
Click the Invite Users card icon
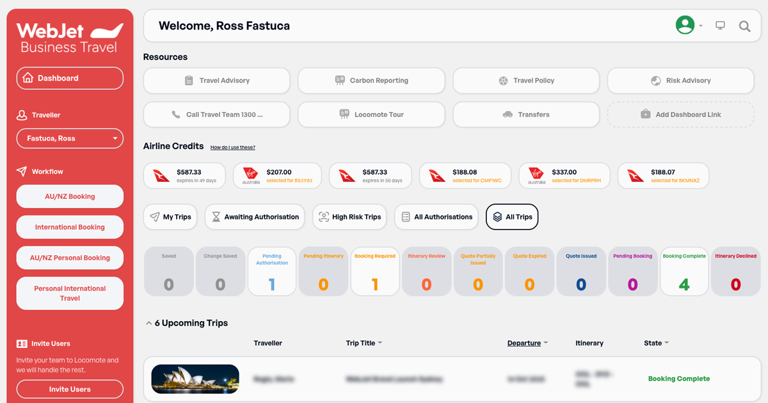coord(22,344)
